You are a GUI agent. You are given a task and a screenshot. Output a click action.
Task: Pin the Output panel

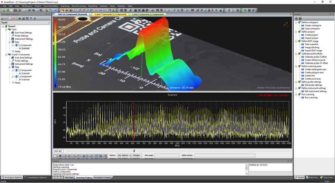[288, 161]
